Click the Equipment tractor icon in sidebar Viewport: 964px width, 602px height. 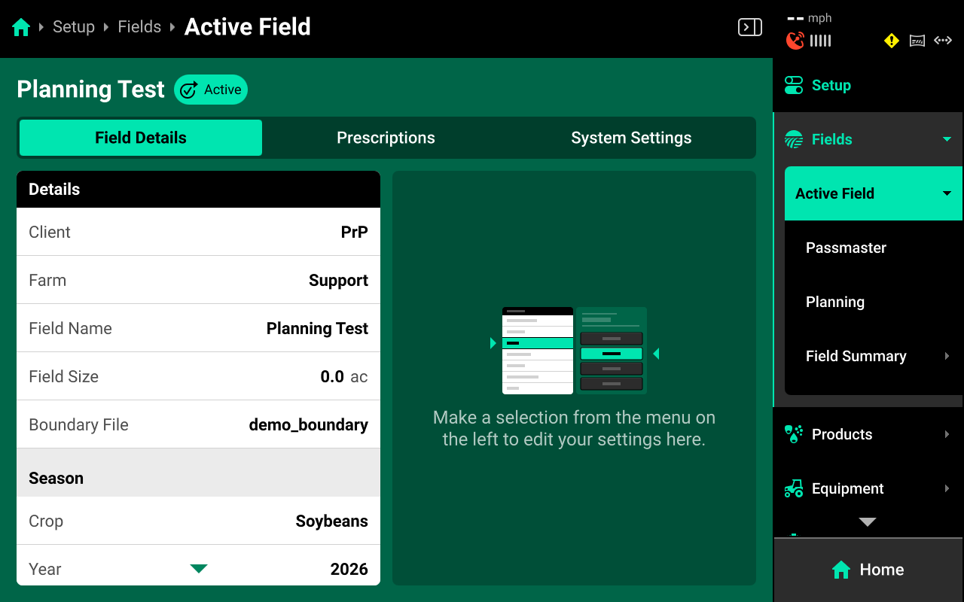[x=794, y=488]
